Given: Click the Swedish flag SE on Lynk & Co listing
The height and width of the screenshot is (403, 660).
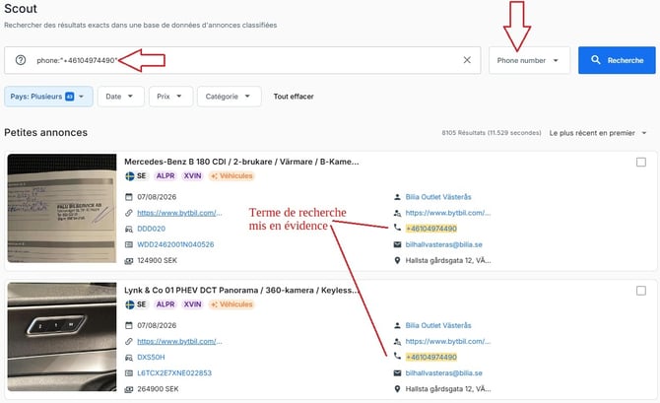Looking at the screenshot, I should (x=136, y=304).
